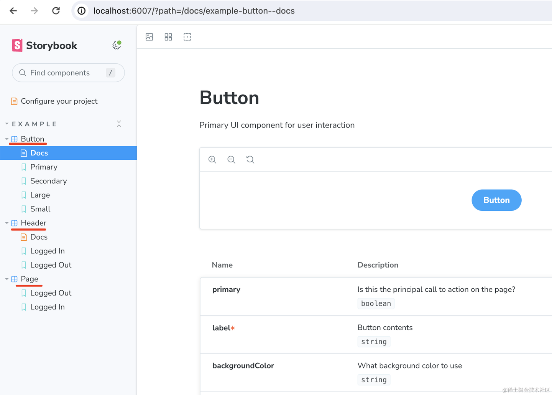Open the Header Docs page
The height and width of the screenshot is (395, 552).
pos(39,237)
